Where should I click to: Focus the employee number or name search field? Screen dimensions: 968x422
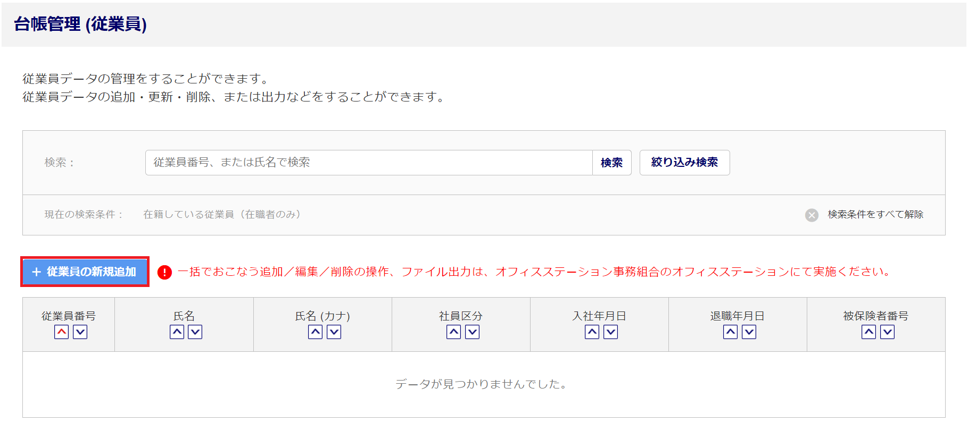368,163
